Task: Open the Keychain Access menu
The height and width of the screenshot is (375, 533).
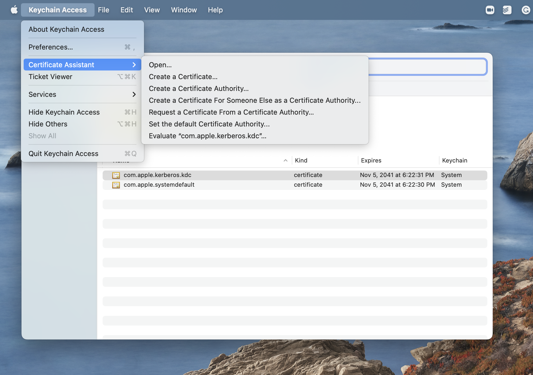Action: (58, 10)
